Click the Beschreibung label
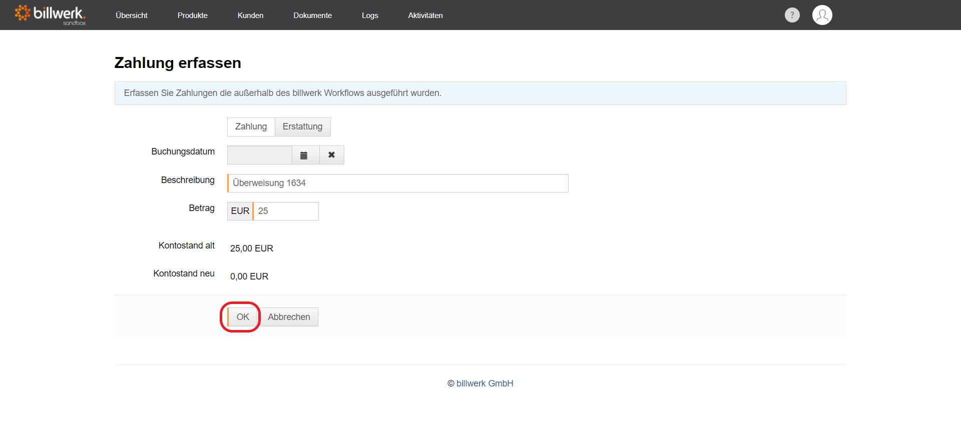Image resolution: width=961 pixels, height=436 pixels. click(188, 180)
